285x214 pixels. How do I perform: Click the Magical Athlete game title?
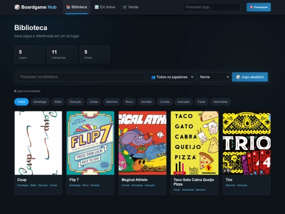[x=135, y=180]
